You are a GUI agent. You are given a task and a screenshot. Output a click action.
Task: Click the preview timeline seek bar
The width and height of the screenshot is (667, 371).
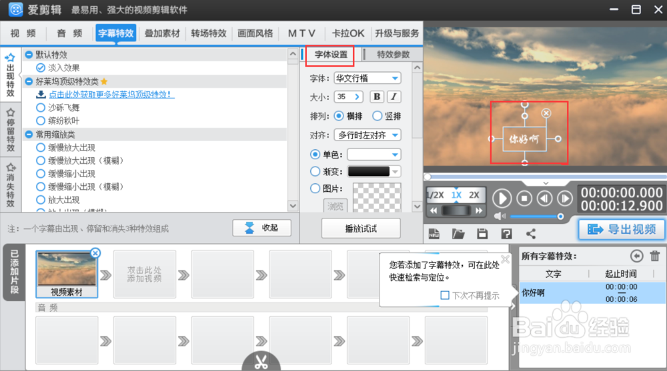pos(545,177)
